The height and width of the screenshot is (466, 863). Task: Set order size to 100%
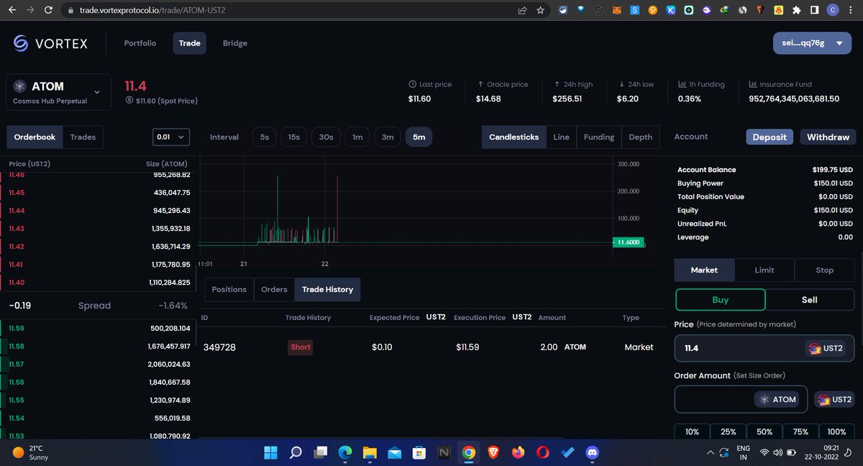837,431
